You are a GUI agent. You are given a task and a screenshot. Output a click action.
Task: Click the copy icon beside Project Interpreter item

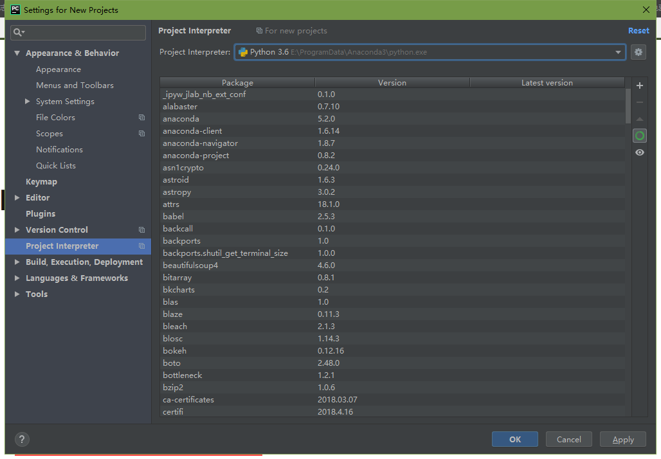(x=141, y=246)
